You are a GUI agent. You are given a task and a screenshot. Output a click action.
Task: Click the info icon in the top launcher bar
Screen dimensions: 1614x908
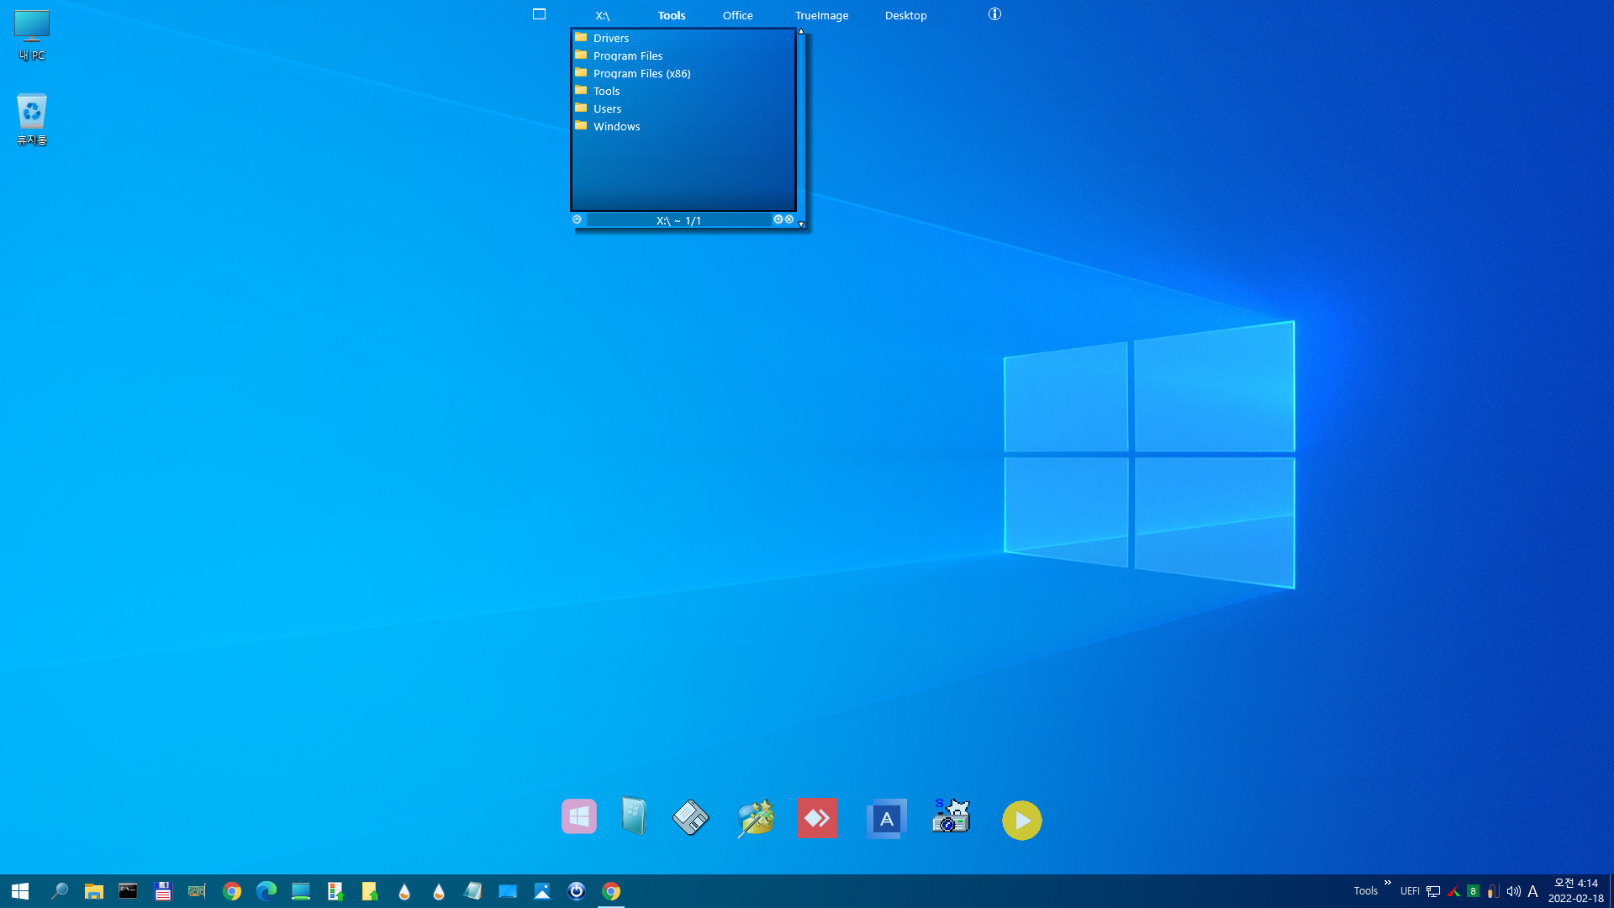tap(994, 14)
